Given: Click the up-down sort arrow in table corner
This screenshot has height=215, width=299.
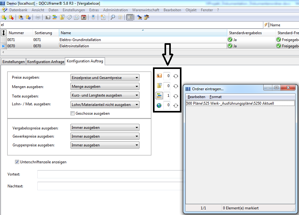Looking at the screenshot, I should point(4,33).
